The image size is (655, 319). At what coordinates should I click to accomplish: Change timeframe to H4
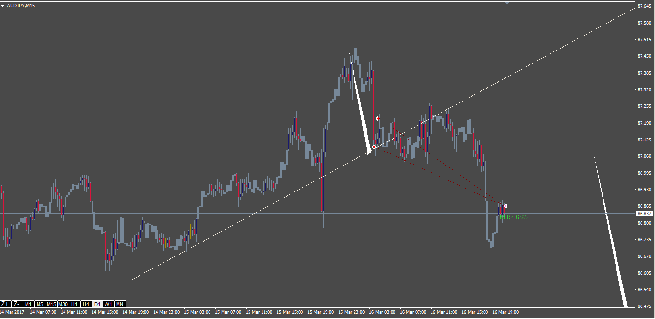pyautogui.click(x=86, y=304)
